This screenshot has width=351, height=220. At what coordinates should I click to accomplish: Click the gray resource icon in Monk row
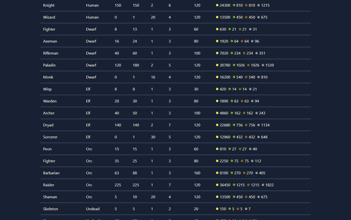pyautogui.click(x=259, y=77)
